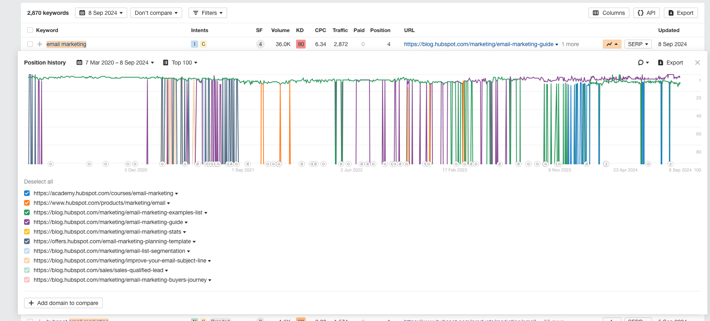Click the API button
This screenshot has height=321, width=710.
647,13
